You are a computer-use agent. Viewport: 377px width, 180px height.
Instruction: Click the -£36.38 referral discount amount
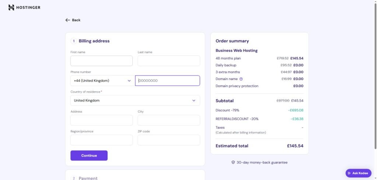tap(297, 119)
